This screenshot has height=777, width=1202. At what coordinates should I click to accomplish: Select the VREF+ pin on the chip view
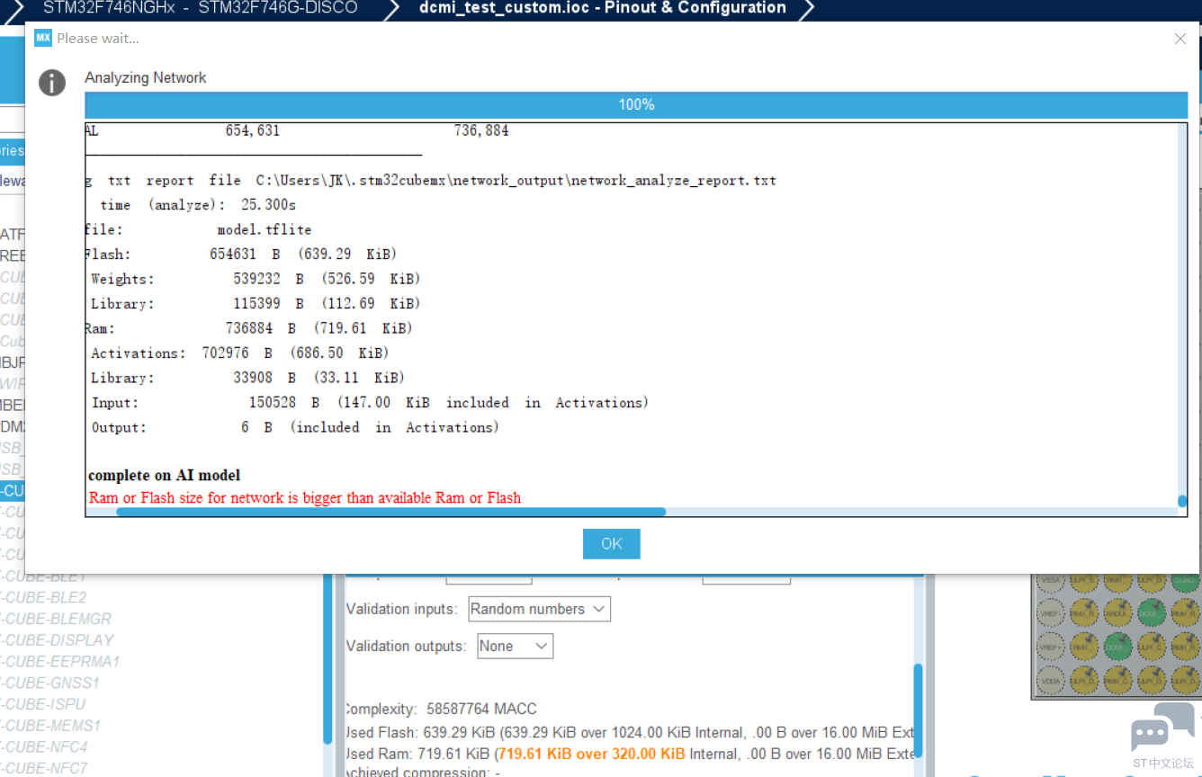pos(1051,647)
